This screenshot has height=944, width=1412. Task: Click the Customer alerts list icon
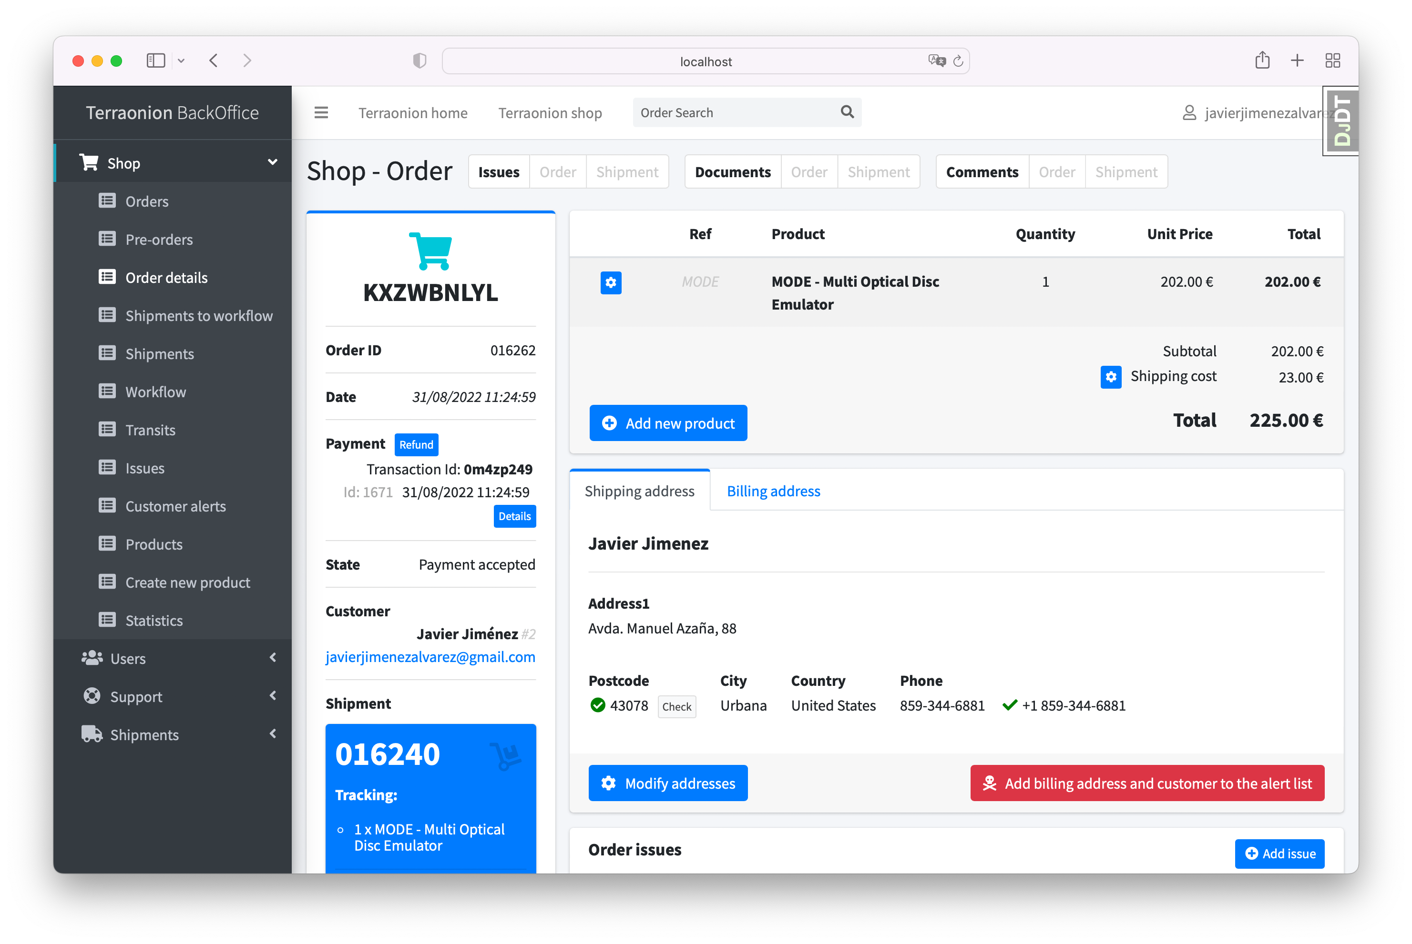coord(107,506)
